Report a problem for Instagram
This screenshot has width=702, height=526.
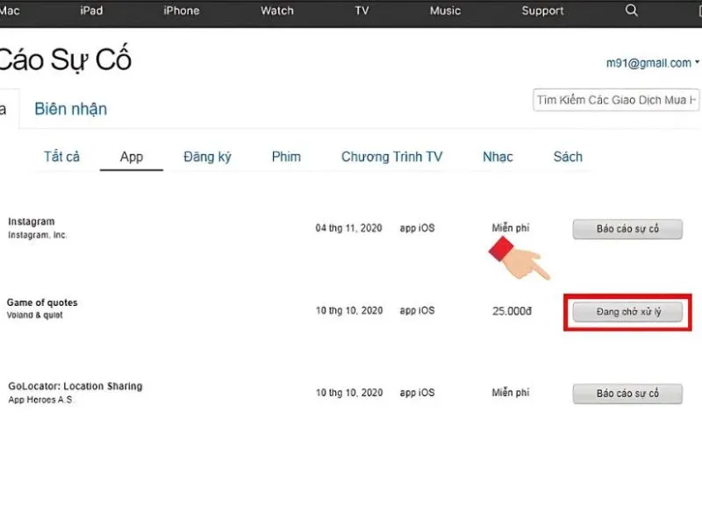tap(627, 229)
